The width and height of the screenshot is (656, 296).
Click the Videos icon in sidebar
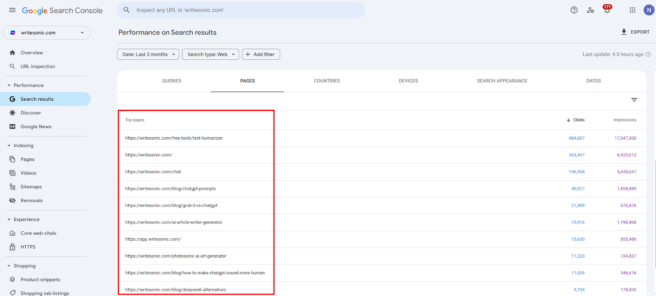pos(12,173)
